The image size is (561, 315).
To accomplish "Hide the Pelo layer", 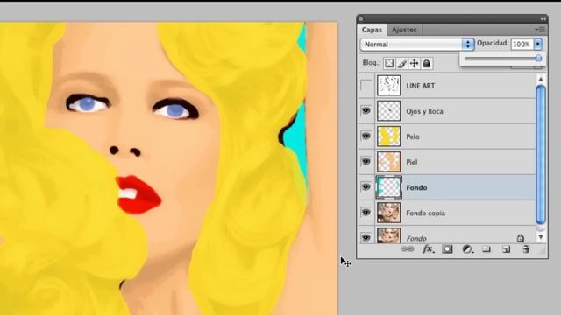I will point(366,136).
